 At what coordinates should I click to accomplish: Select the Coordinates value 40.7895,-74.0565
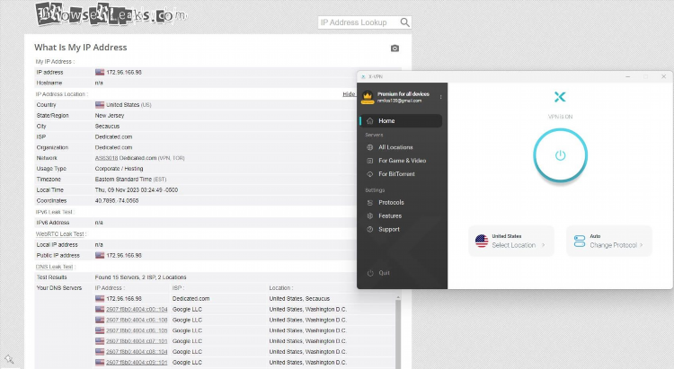[117, 200]
